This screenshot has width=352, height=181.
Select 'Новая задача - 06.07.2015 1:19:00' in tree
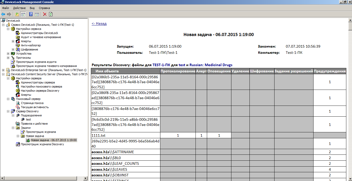(x=54, y=140)
